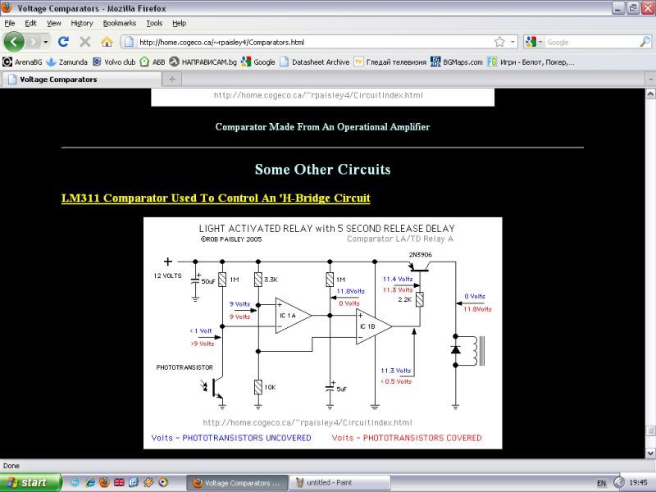
Task: Expand the URL bar history dropdown
Action: [x=513, y=42]
